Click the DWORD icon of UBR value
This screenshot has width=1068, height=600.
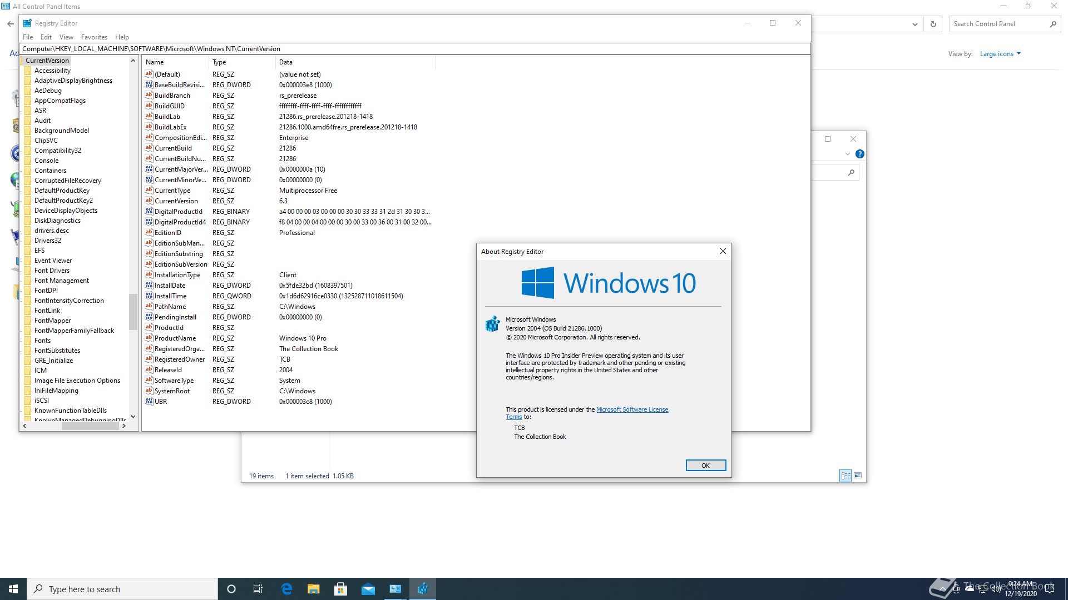click(x=149, y=401)
